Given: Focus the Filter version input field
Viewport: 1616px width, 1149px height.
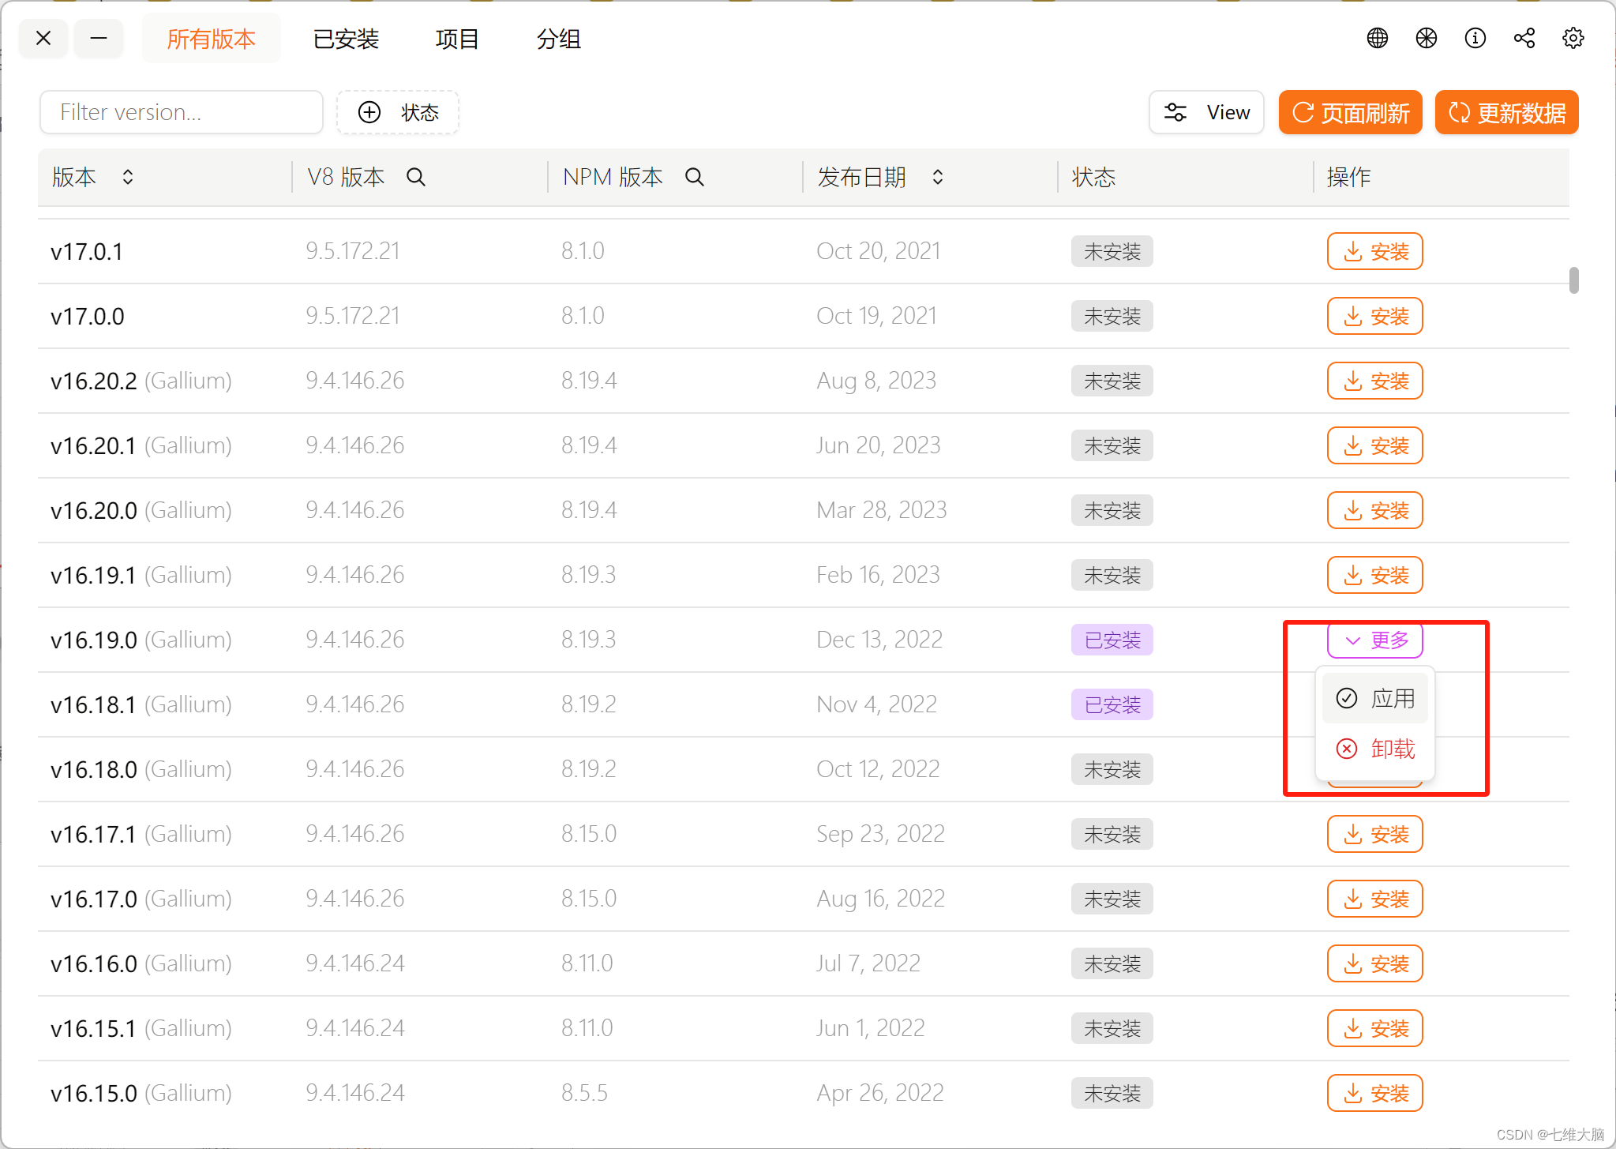Looking at the screenshot, I should 182,112.
